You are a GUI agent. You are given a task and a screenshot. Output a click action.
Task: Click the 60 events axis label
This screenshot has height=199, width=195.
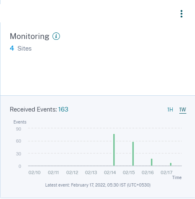[19, 141]
